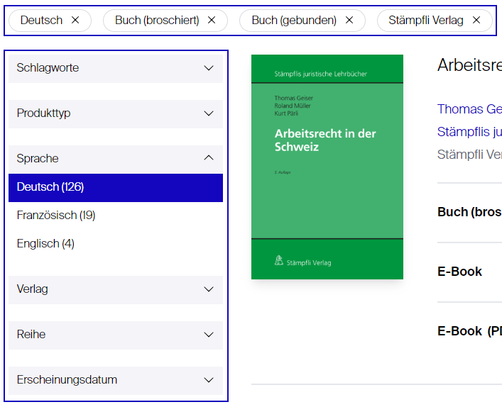Expand the Produkttyp filter section
502x407 pixels.
click(x=116, y=113)
